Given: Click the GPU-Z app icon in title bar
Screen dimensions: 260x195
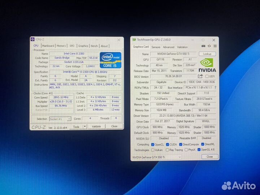Looking at the screenshot, I should tap(134, 40).
